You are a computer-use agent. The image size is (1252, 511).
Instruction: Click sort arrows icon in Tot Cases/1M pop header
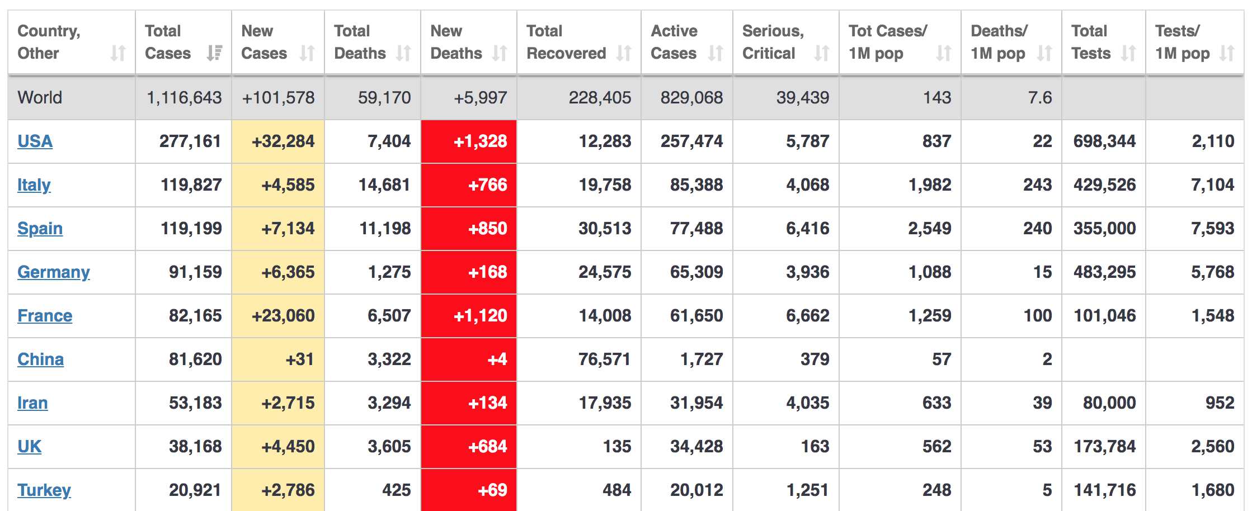point(944,53)
